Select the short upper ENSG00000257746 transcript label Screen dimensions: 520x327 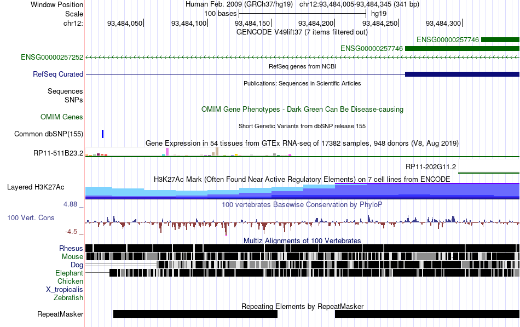coord(448,40)
